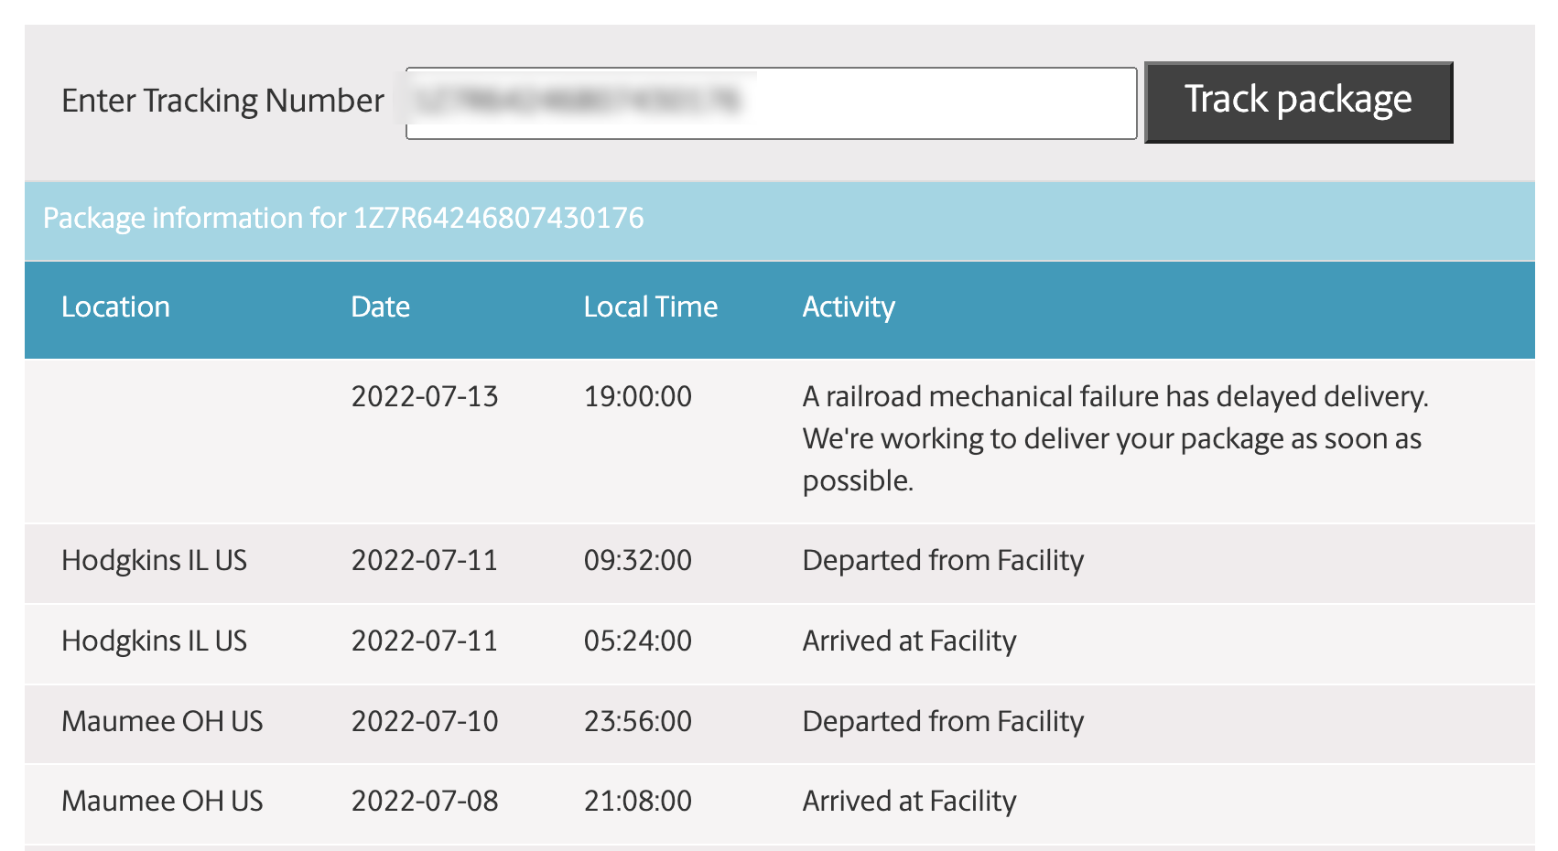Select the 21:08:00 local time entry

[637, 802]
